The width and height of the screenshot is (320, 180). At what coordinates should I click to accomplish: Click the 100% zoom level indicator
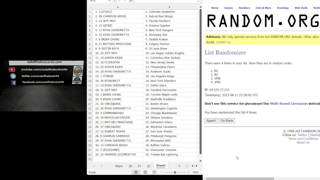(x=195, y=172)
